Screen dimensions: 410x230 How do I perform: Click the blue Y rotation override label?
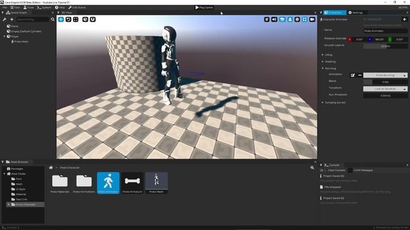pyautogui.click(x=370, y=40)
